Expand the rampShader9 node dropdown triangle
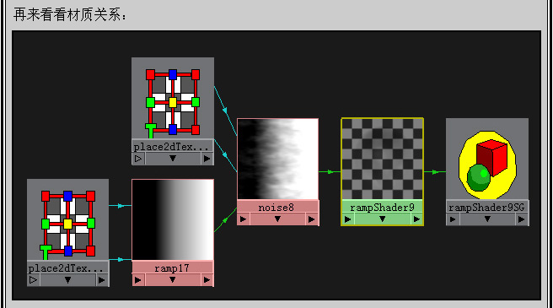This screenshot has height=308, width=553. tap(383, 219)
